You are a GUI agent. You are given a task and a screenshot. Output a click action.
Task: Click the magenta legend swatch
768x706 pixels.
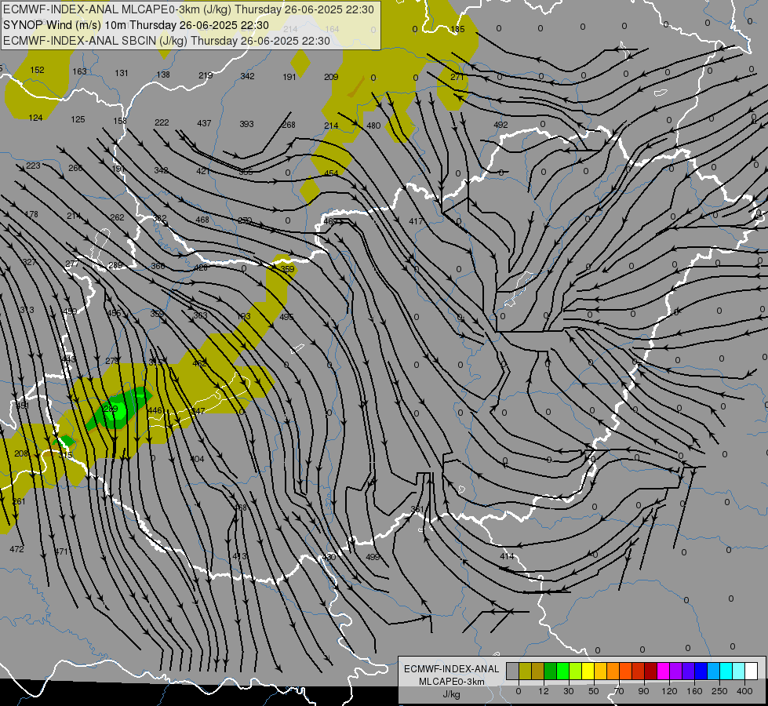[664, 671]
